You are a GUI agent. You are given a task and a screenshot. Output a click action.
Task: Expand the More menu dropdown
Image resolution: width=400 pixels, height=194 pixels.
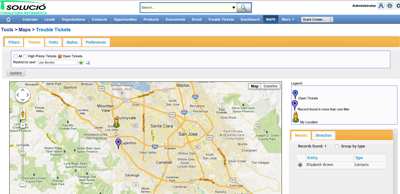[288, 19]
